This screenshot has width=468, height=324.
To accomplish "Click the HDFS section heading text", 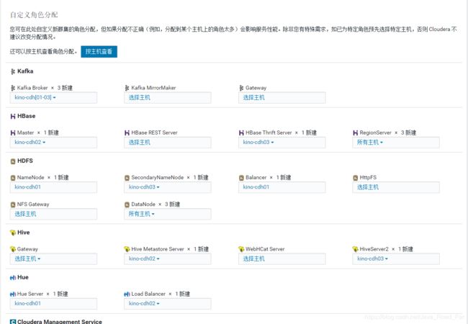I will 25,161.
